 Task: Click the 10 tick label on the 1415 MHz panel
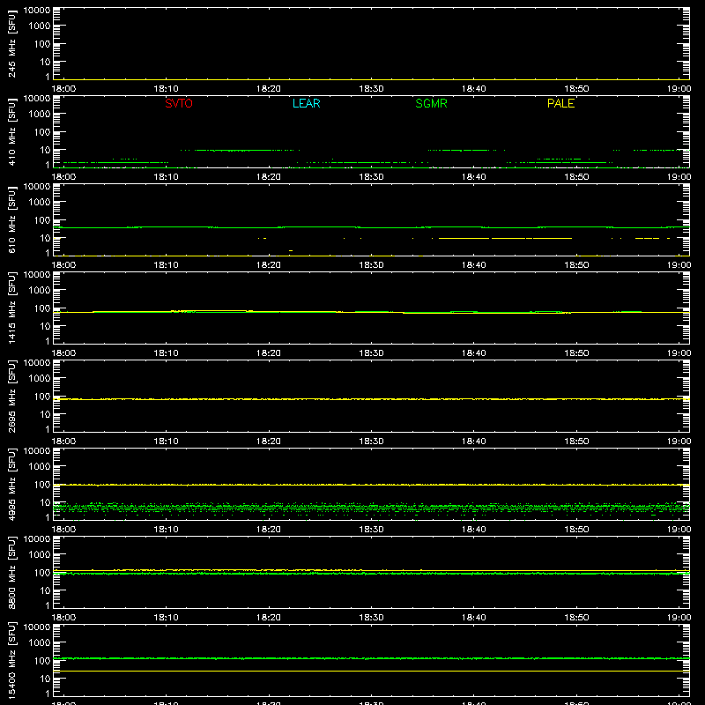point(45,326)
